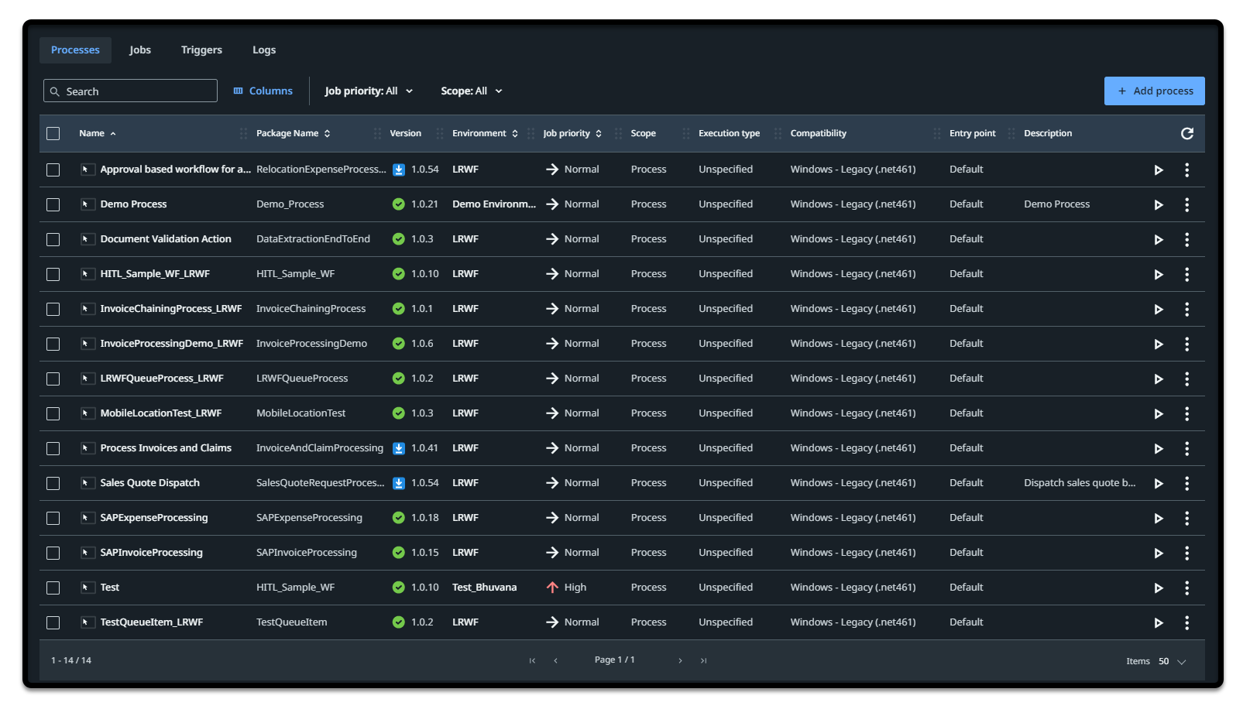Open Process Invoices and Claims name
1250x706 pixels.
coord(166,448)
